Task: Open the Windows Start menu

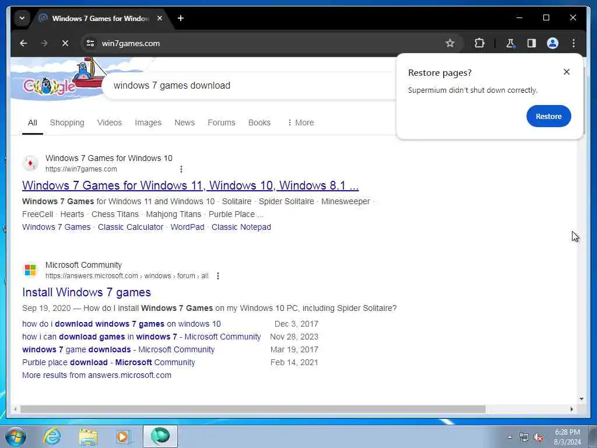Action: coord(16,436)
